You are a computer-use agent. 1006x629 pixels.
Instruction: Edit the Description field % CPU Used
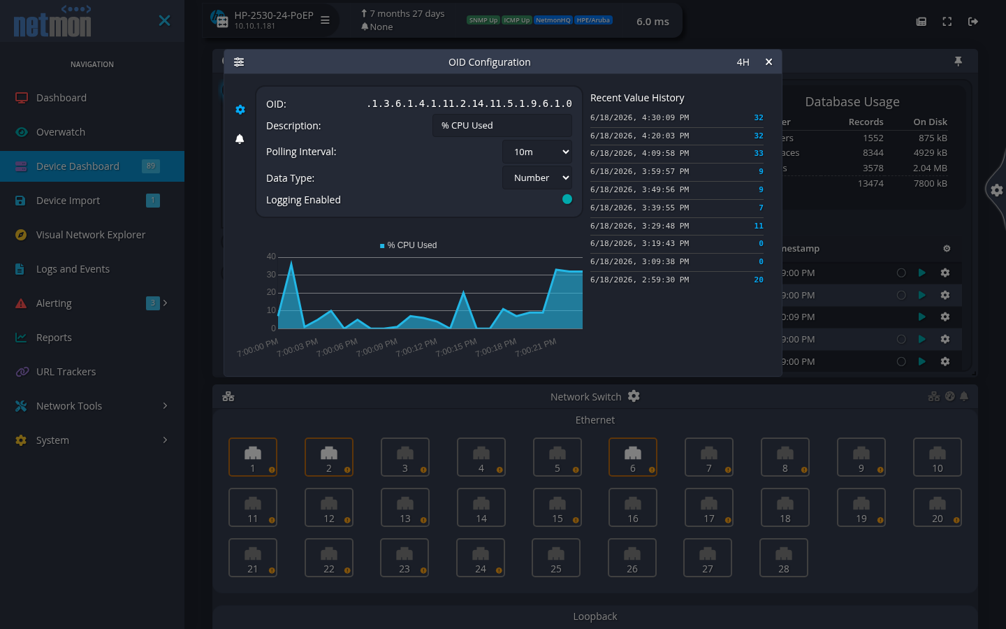click(x=502, y=126)
